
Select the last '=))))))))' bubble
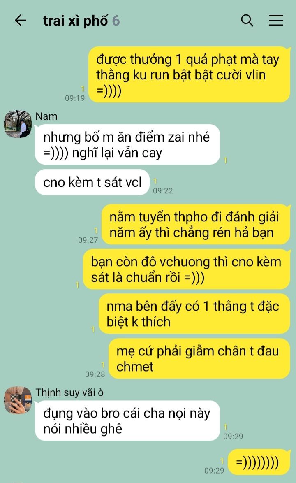(x=259, y=462)
